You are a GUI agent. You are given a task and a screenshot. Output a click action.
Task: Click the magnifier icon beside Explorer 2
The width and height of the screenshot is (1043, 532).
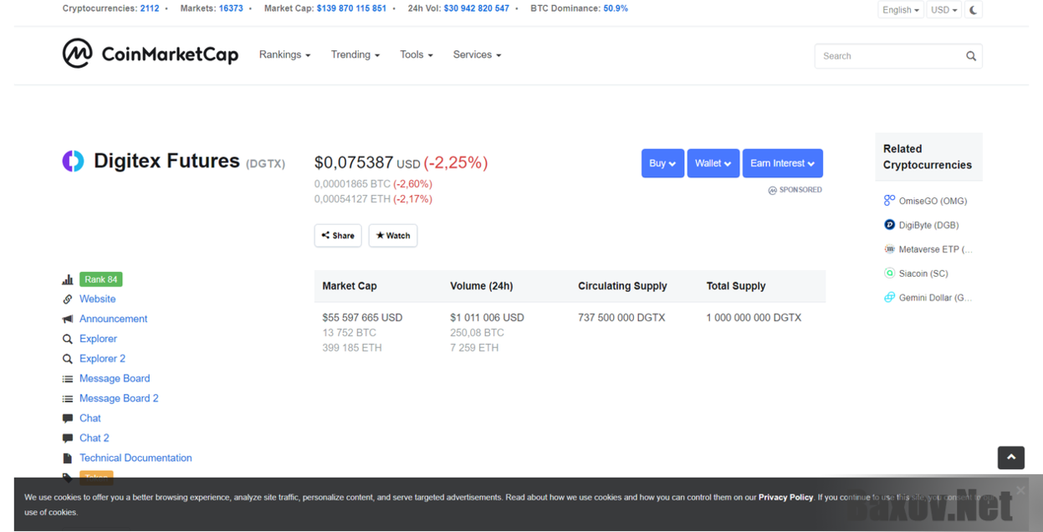point(68,359)
